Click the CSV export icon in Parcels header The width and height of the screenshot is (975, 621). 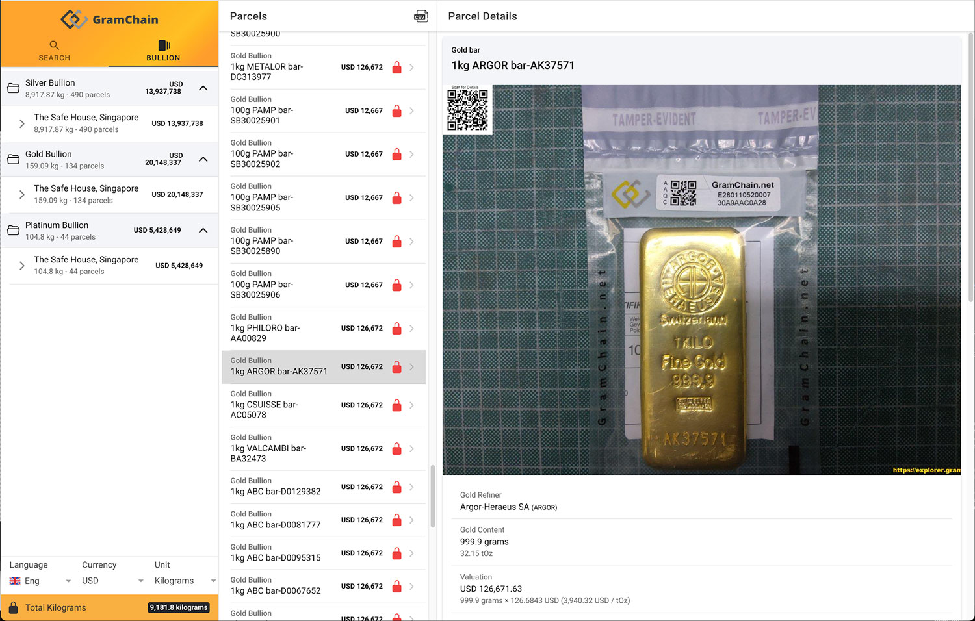pyautogui.click(x=421, y=16)
